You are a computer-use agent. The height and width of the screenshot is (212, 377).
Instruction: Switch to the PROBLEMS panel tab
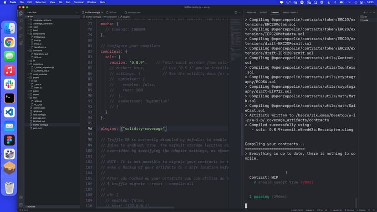point(251,12)
